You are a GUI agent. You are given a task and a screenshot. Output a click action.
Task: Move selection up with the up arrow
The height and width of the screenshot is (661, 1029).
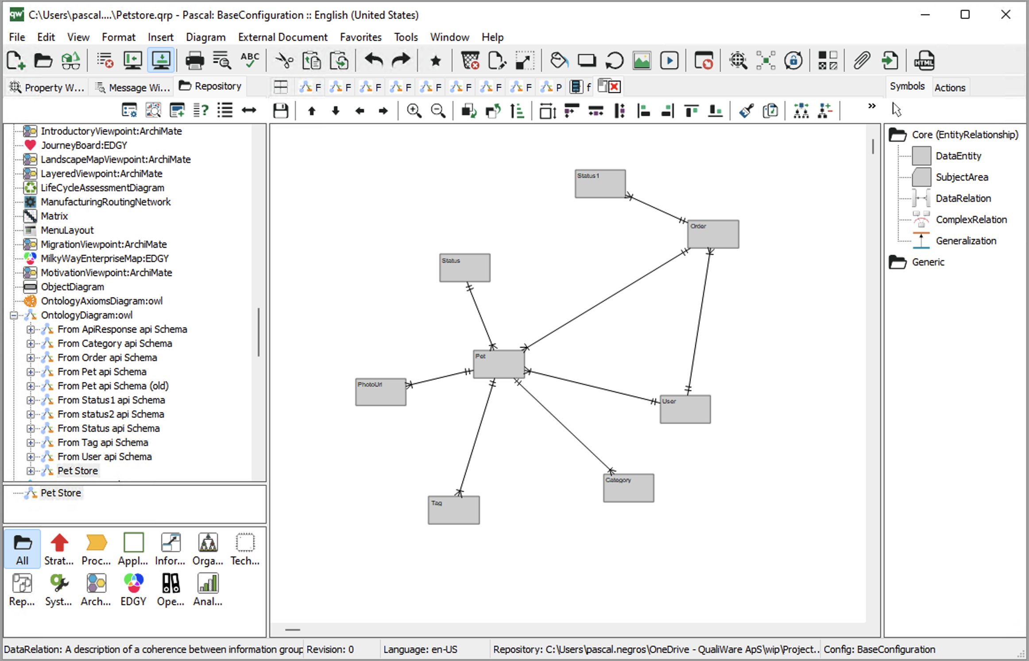coord(312,111)
